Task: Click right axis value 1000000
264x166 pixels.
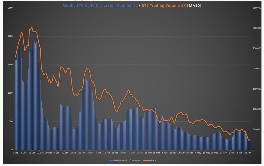Action: coord(257,109)
